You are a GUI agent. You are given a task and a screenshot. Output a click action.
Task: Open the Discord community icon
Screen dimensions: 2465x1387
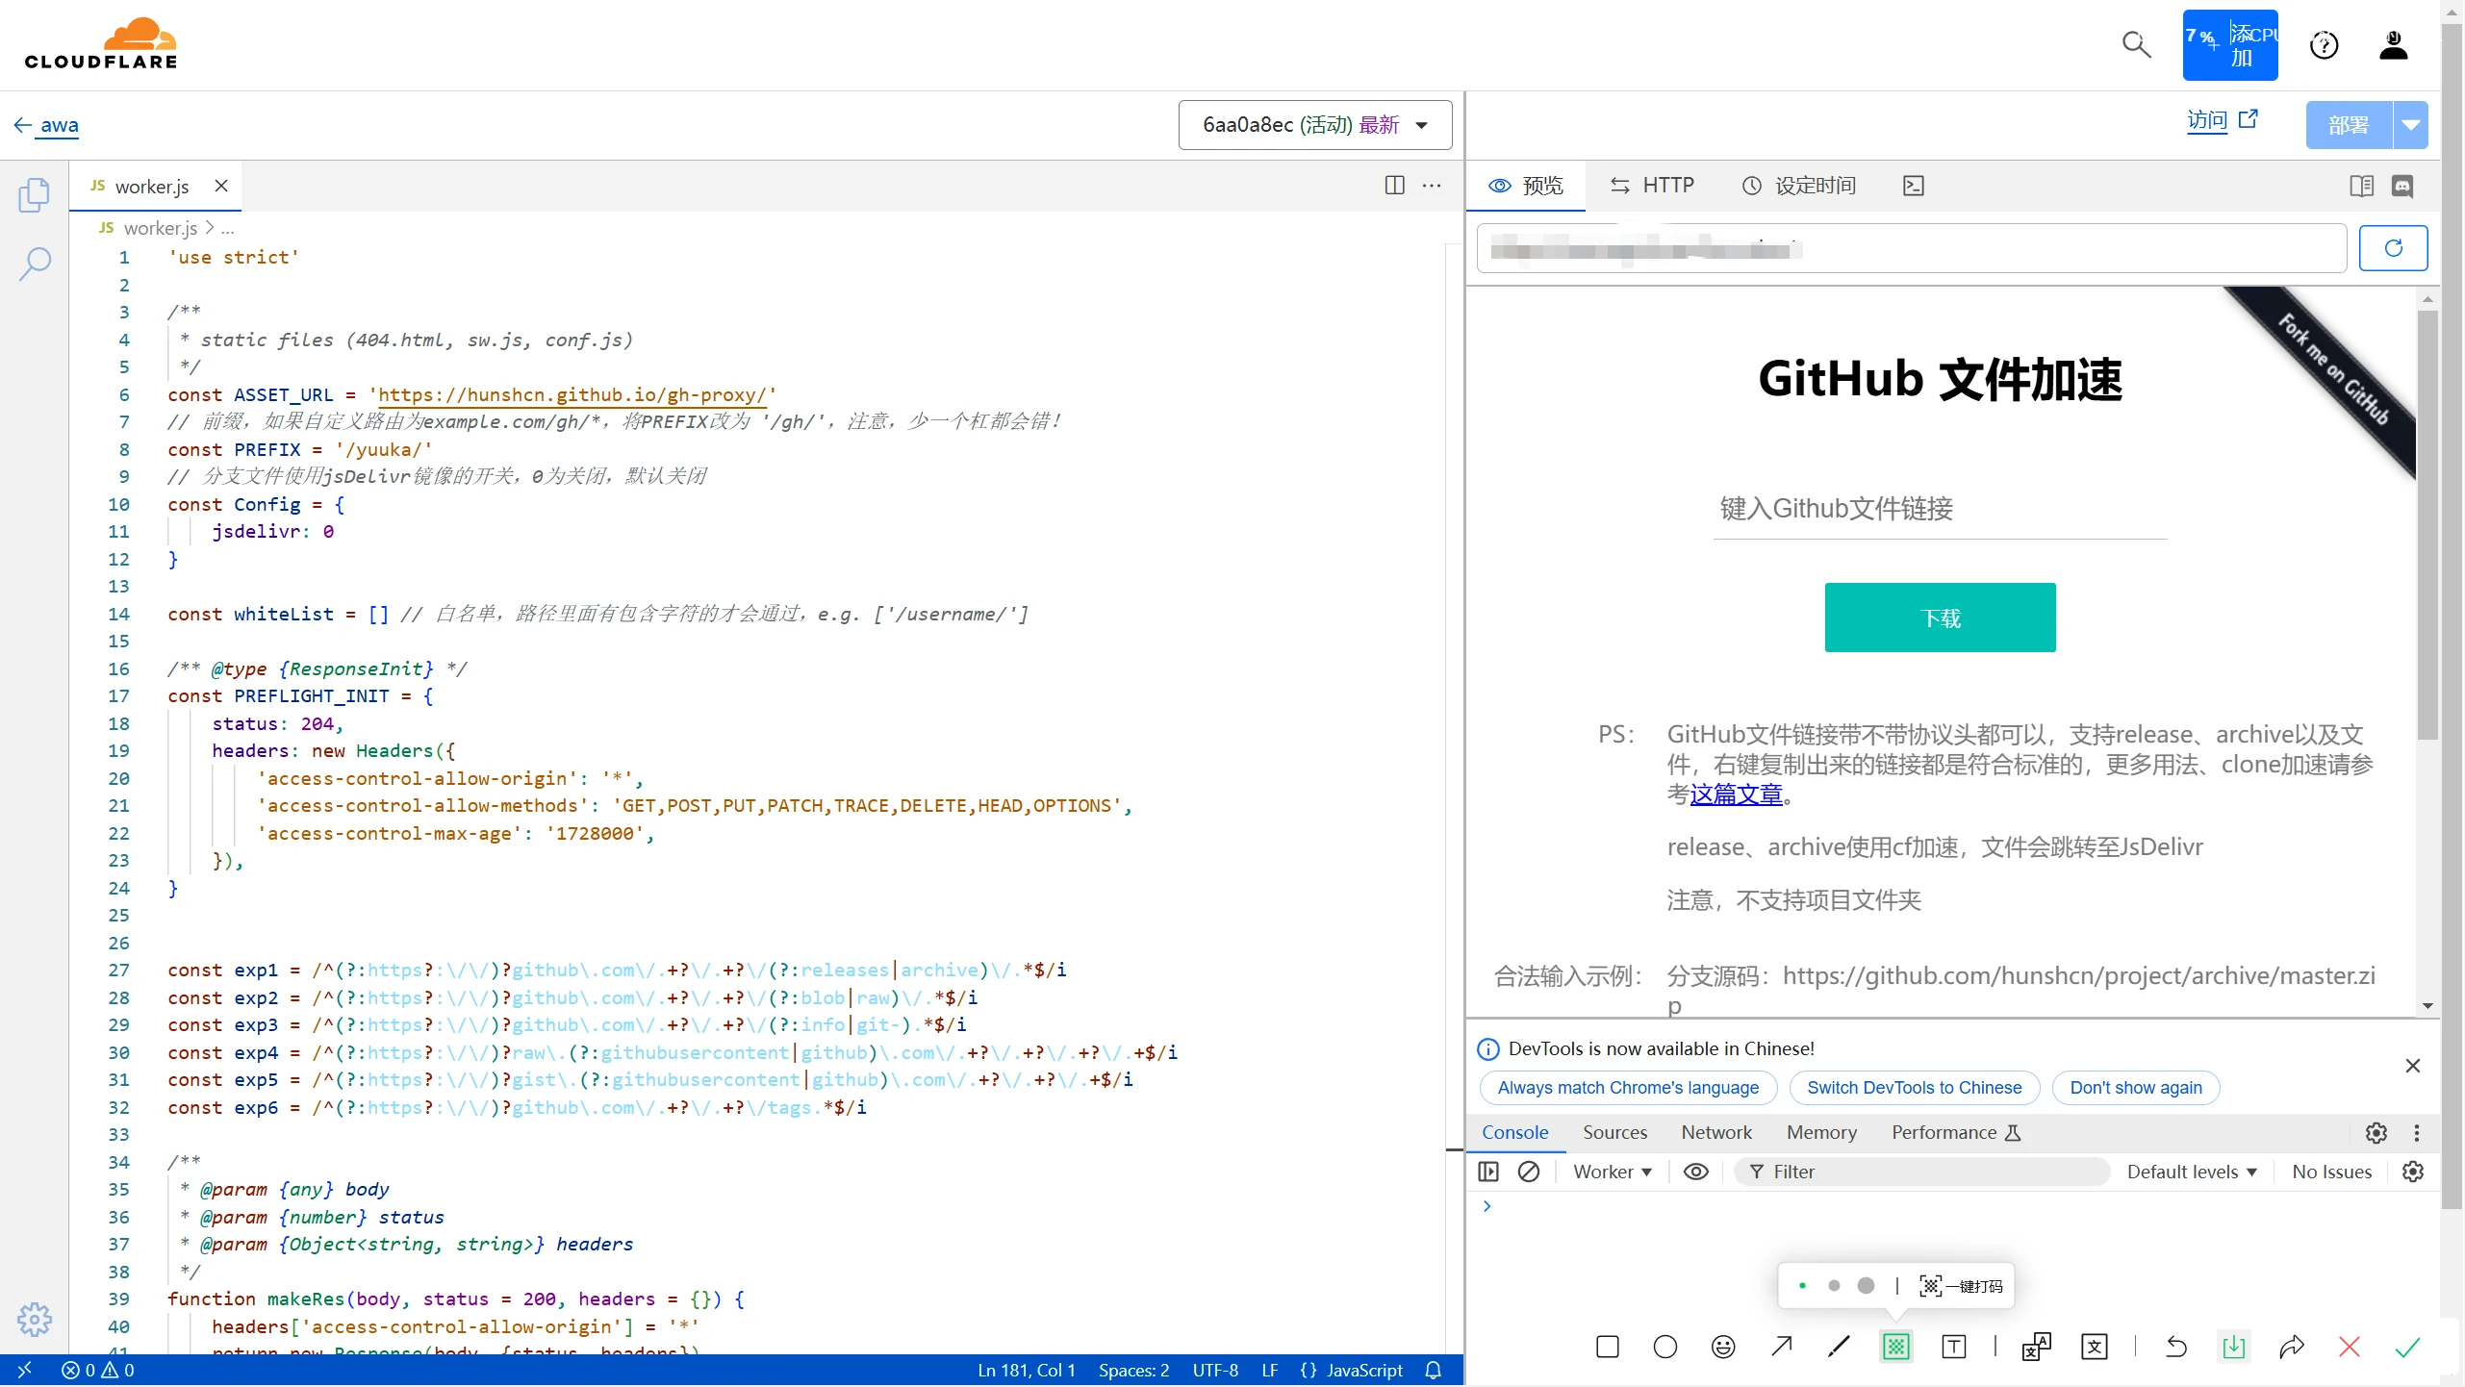[2402, 186]
